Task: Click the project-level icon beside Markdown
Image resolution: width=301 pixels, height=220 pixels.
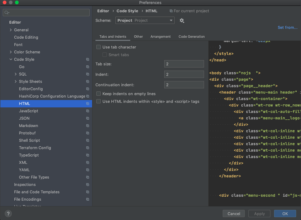Action: click(x=87, y=126)
